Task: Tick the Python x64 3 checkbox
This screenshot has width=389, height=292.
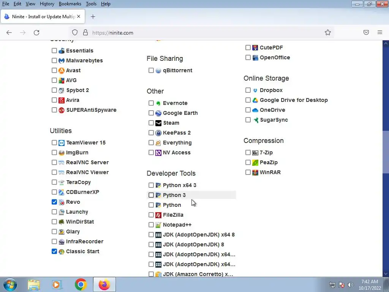Action: tap(151, 185)
